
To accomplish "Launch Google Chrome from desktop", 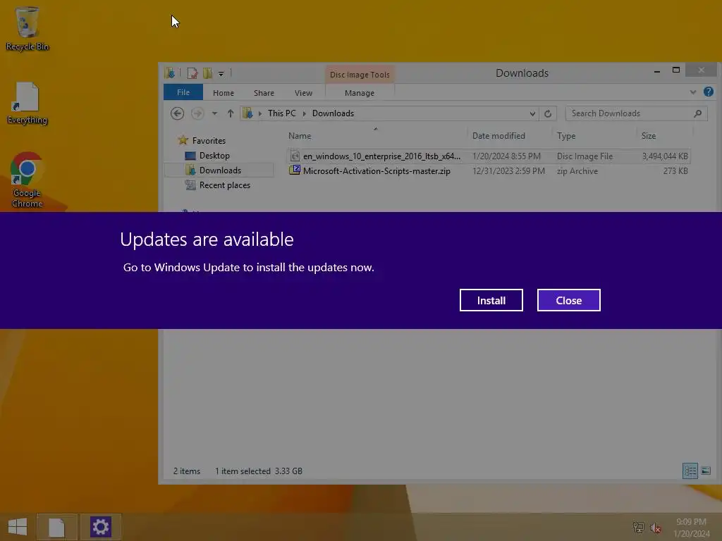I will 27,180.
